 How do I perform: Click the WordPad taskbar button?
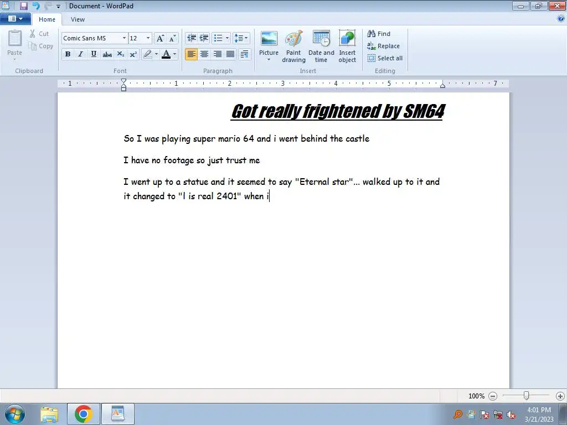coord(117,414)
